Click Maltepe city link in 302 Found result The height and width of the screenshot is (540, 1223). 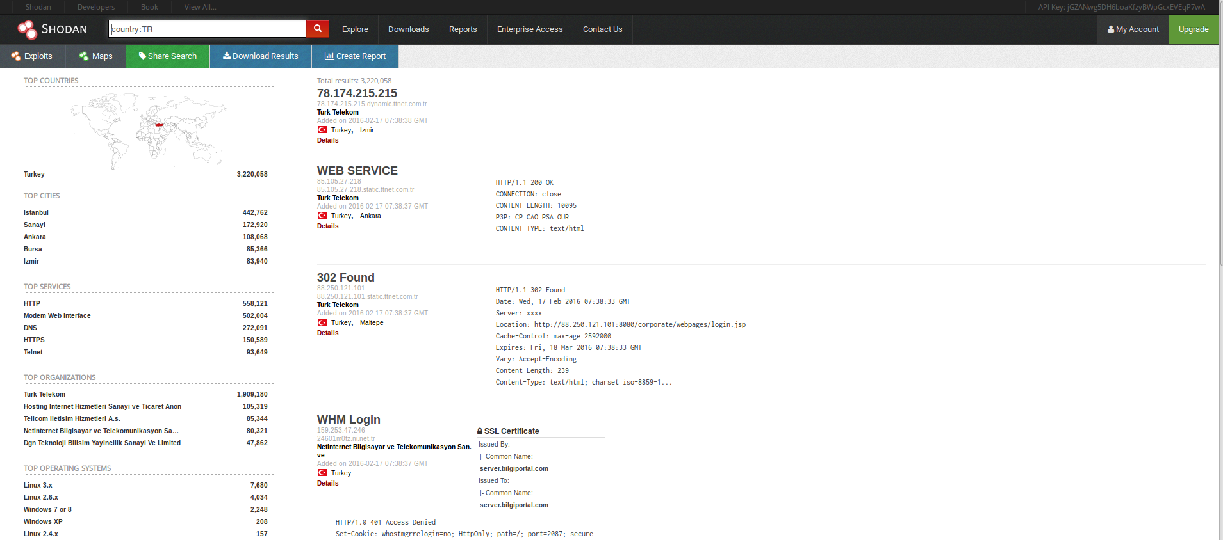pos(372,323)
